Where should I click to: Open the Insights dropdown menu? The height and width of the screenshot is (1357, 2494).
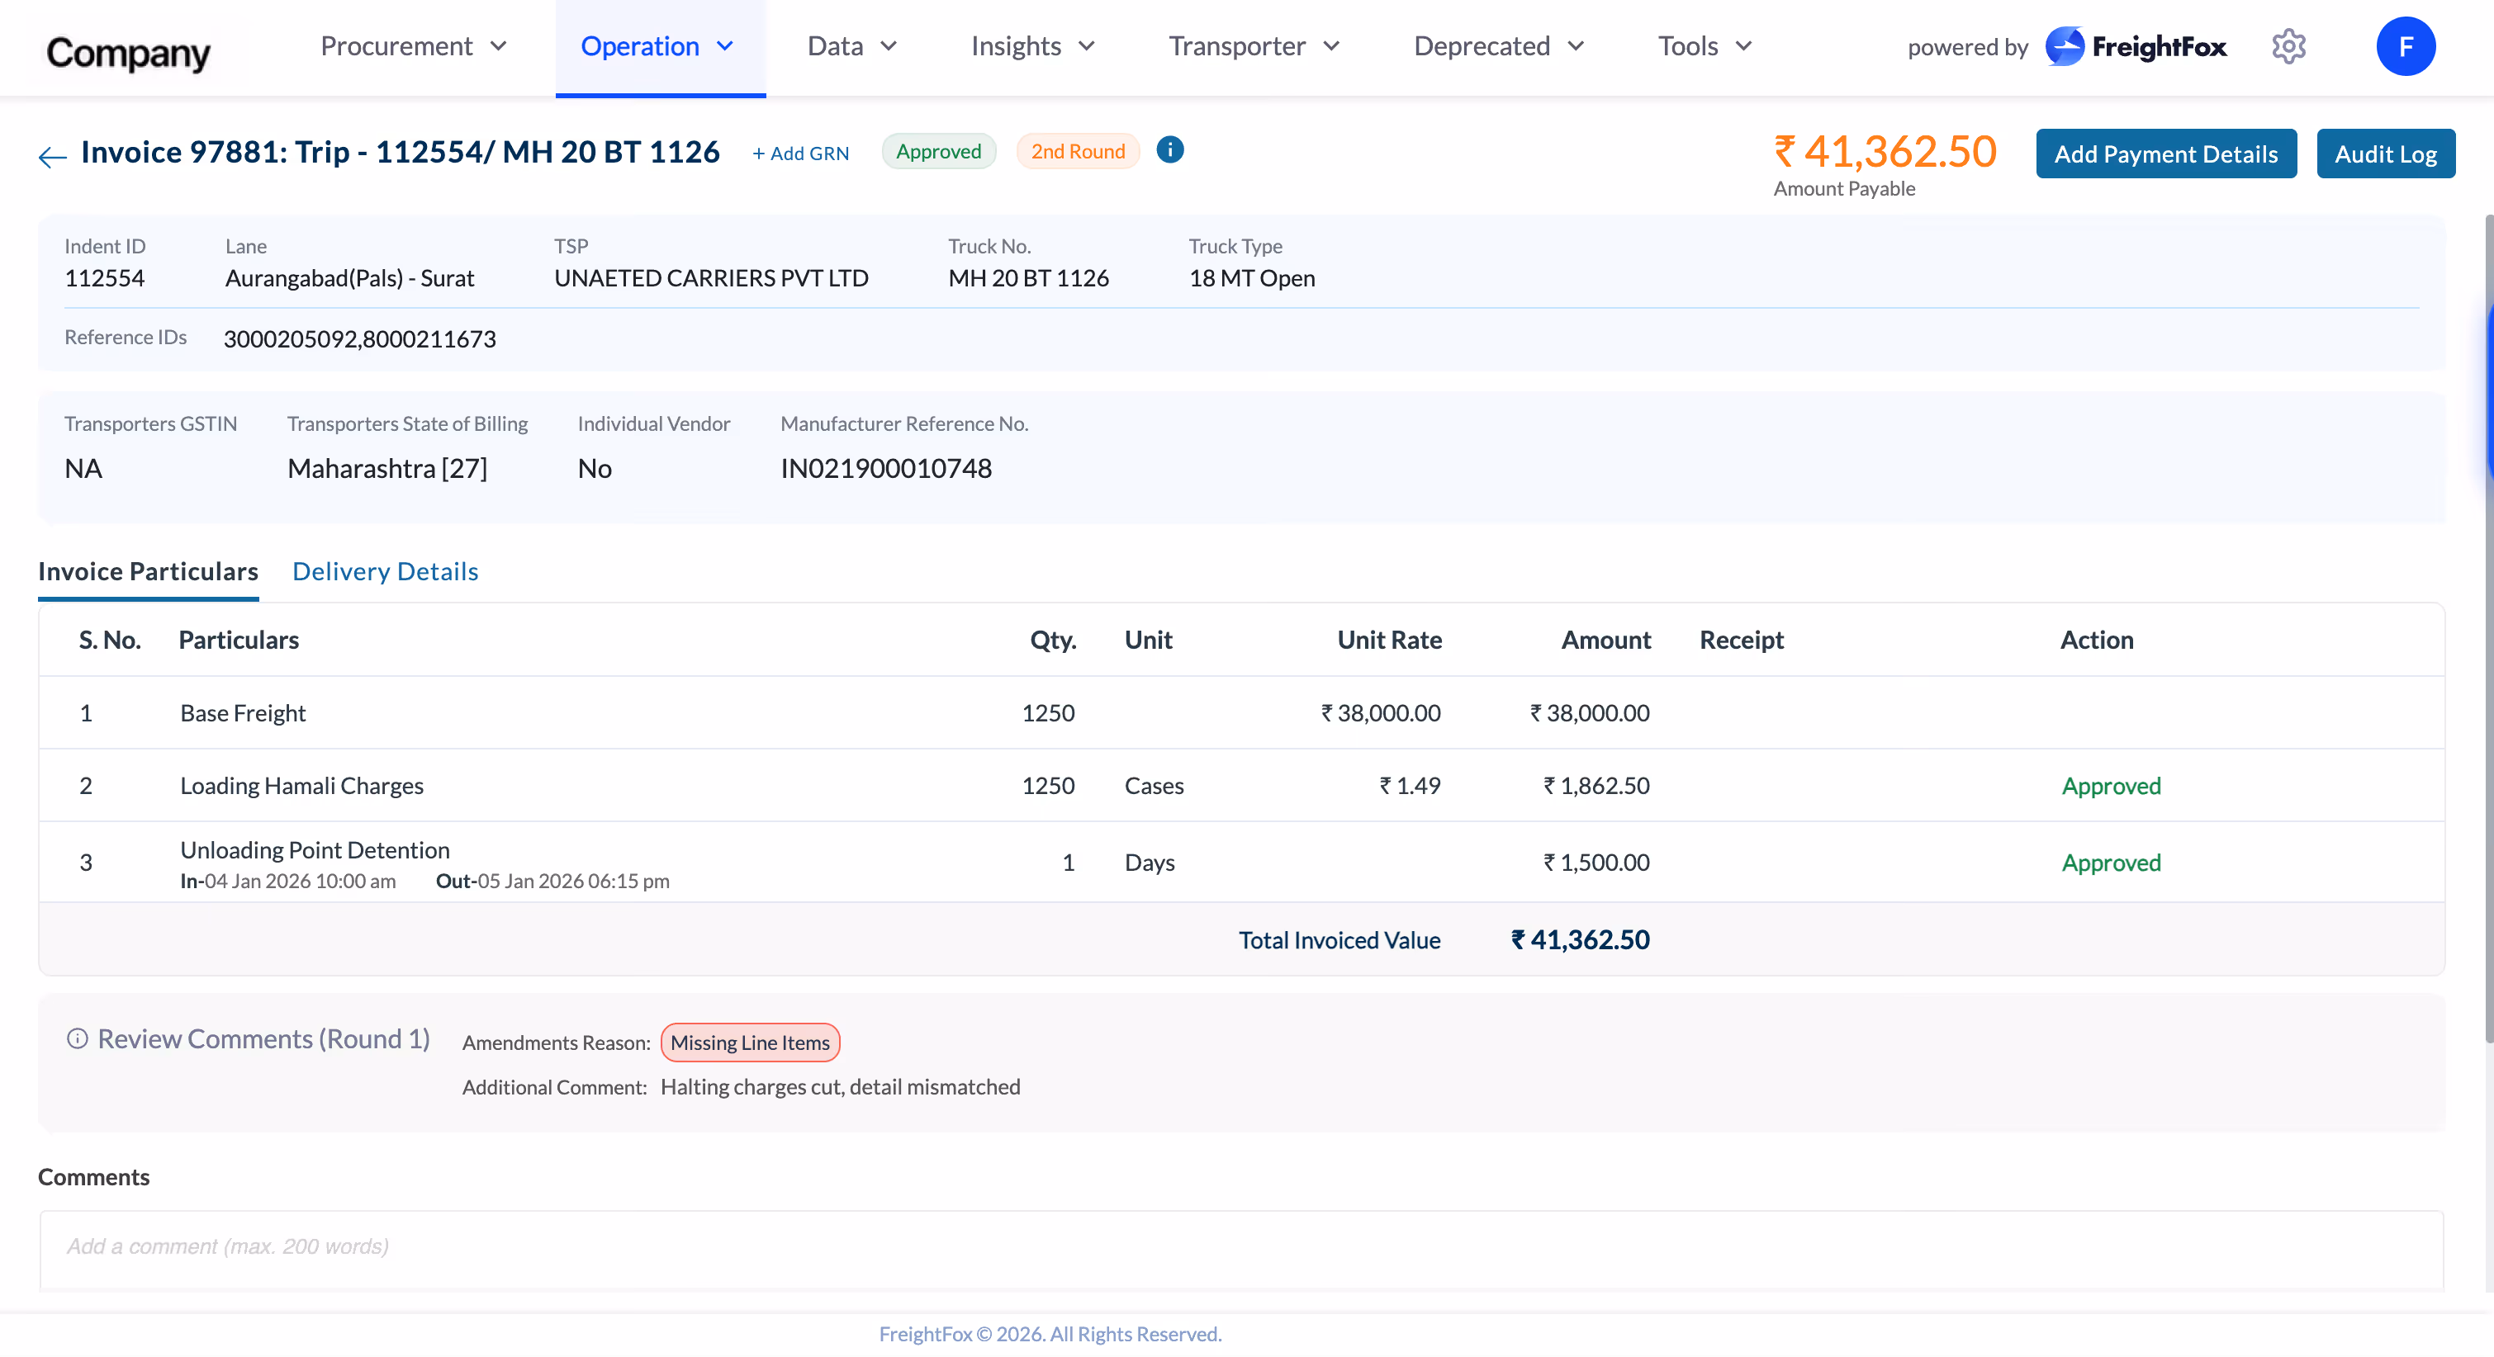point(1032,46)
